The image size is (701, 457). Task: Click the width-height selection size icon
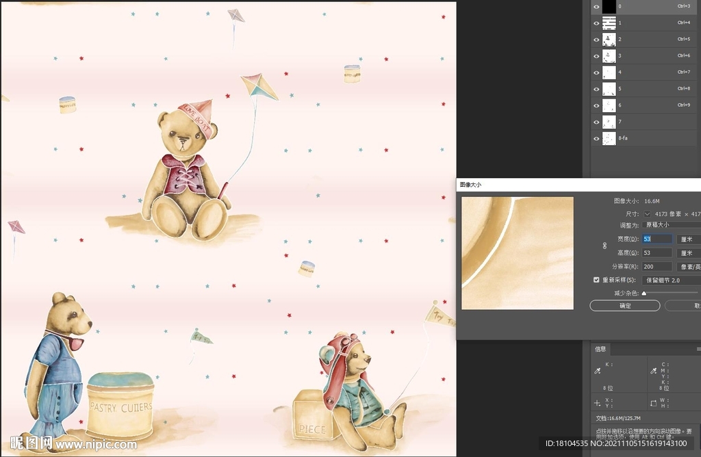pos(654,403)
